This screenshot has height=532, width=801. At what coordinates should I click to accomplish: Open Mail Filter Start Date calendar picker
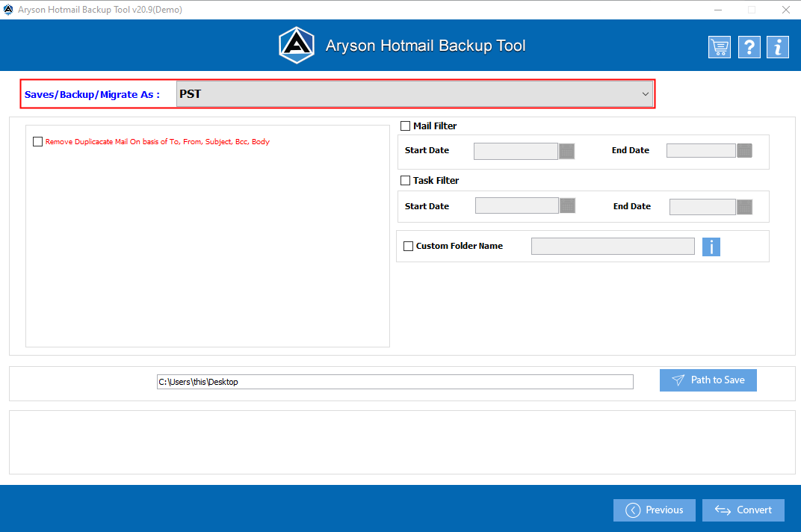click(x=566, y=151)
